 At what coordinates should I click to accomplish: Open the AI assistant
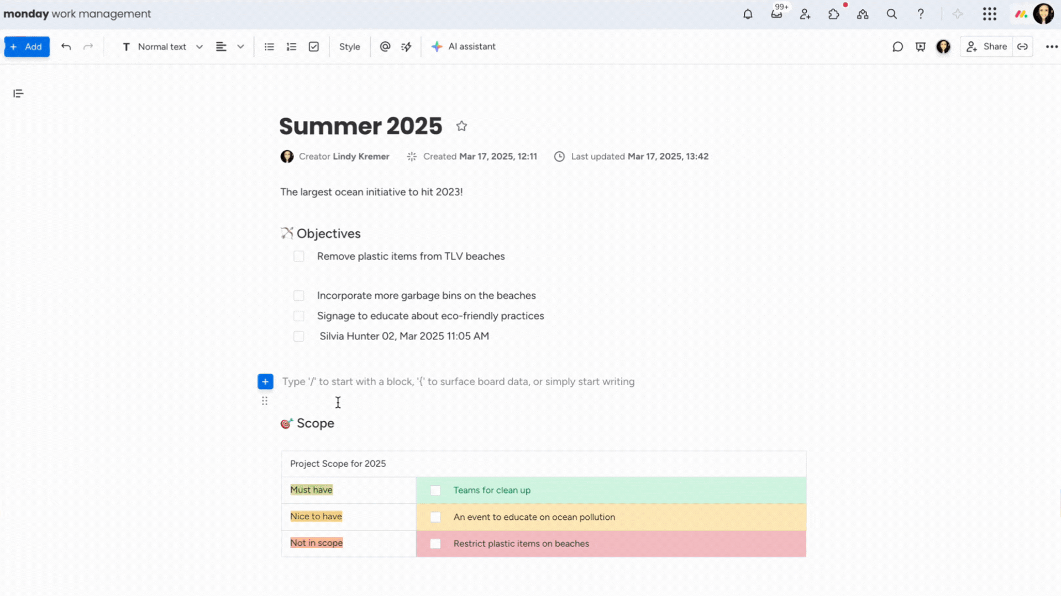[x=463, y=46]
